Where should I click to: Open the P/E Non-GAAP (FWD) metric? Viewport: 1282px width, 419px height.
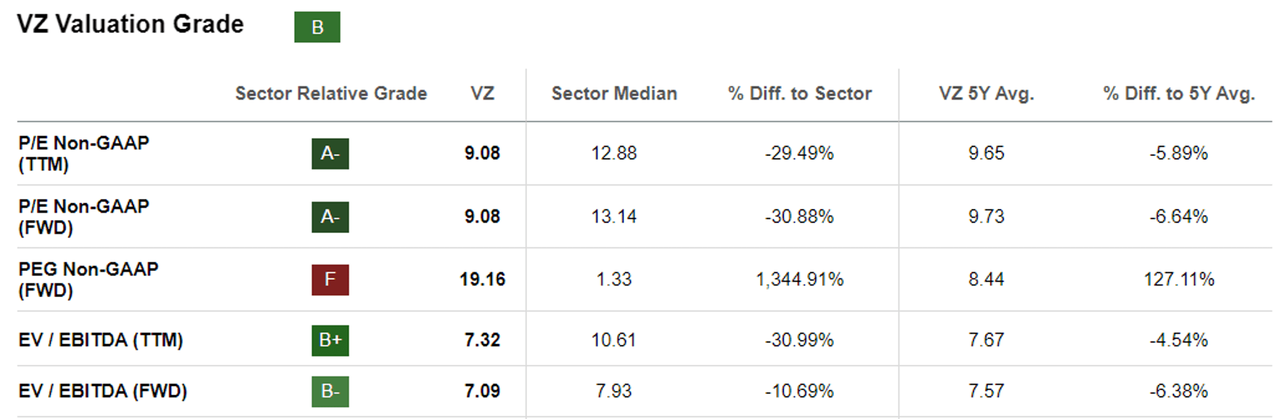pyautogui.click(x=83, y=216)
